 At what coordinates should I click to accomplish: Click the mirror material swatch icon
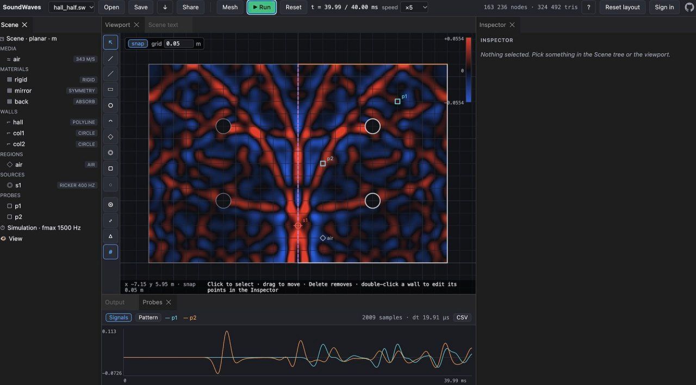[9, 91]
